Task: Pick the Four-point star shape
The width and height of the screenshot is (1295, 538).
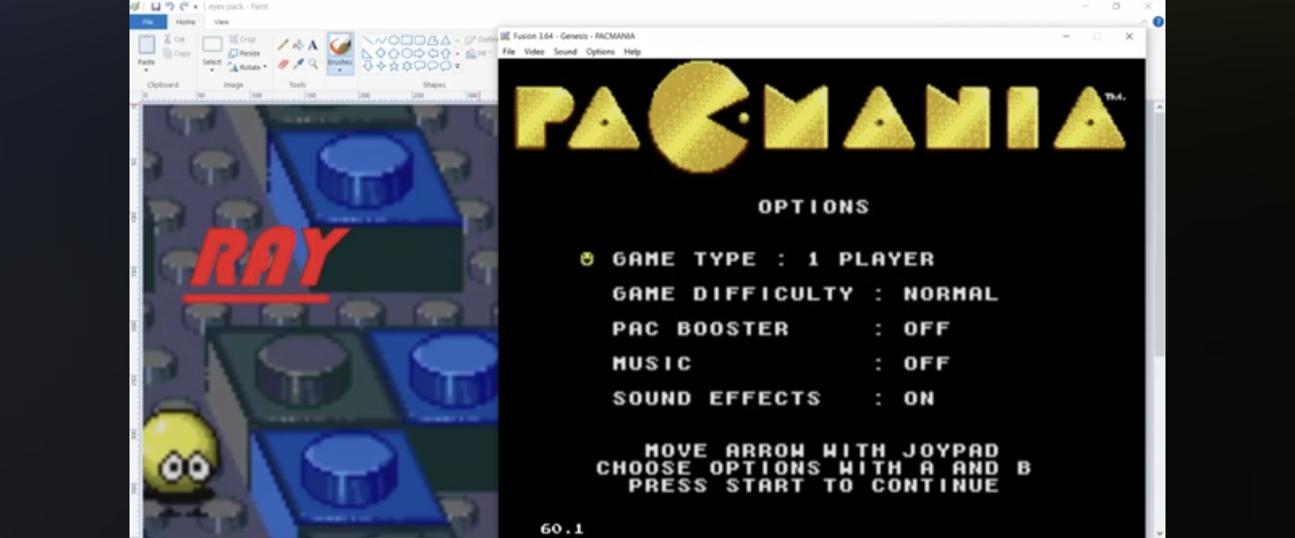Action: coord(381,66)
